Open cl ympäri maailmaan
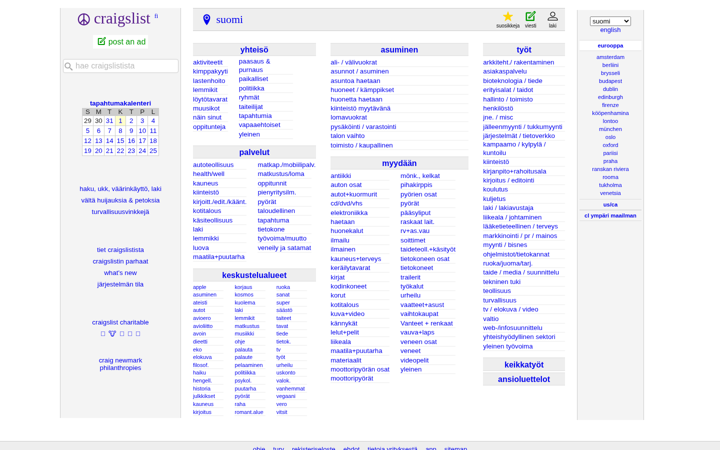Viewport: 720px width, 450px height. 610,215
